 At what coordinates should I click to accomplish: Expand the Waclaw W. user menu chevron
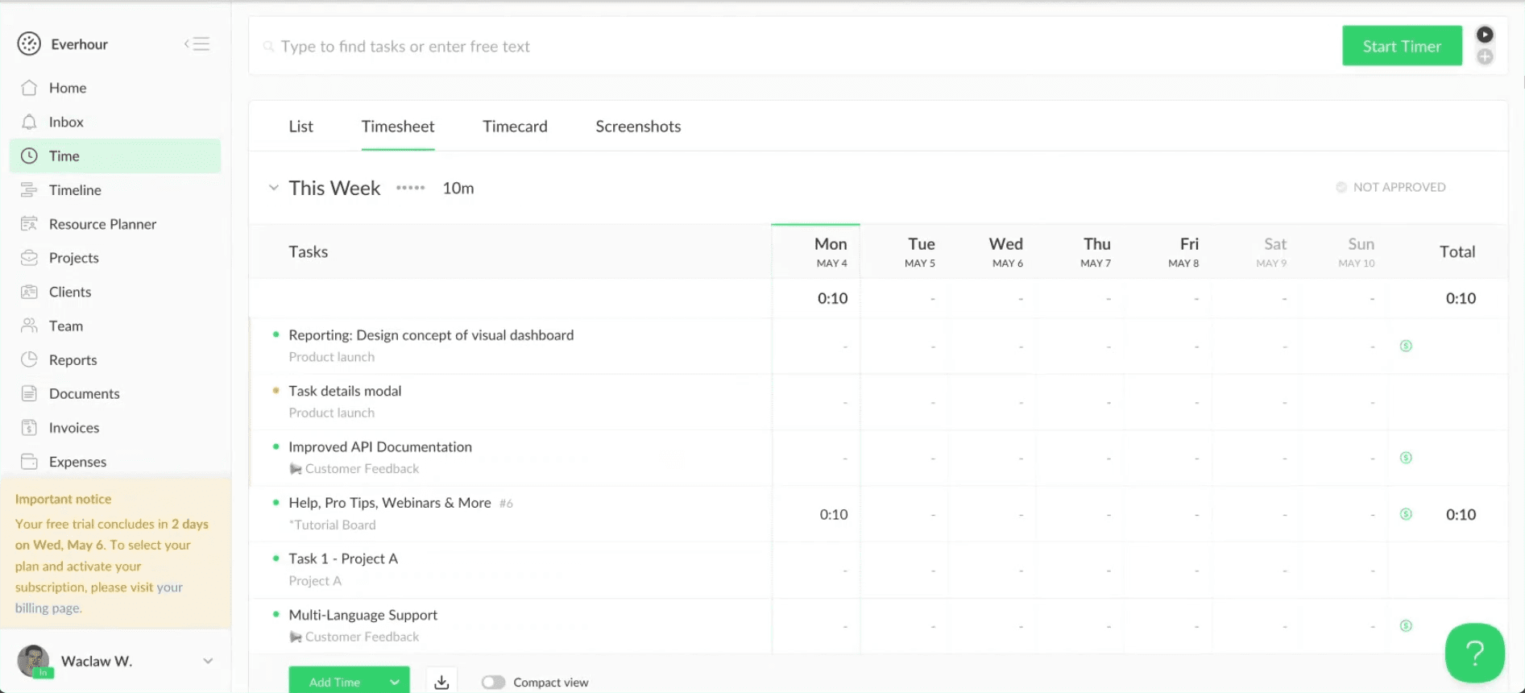(x=208, y=661)
